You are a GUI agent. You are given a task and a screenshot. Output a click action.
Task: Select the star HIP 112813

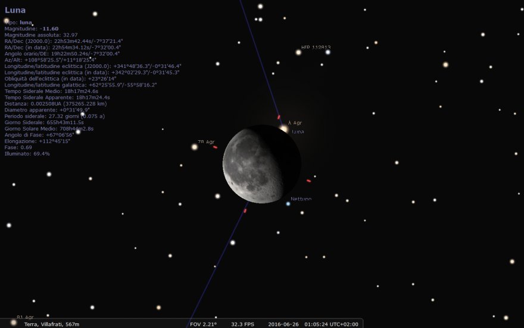298,52
